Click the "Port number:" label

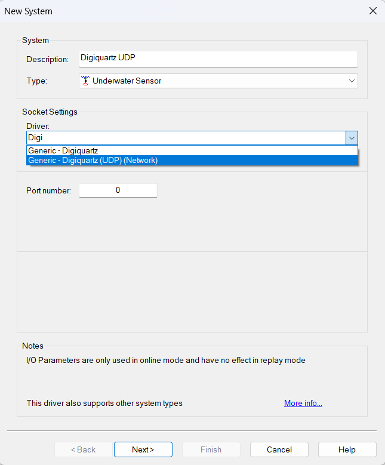(48, 190)
